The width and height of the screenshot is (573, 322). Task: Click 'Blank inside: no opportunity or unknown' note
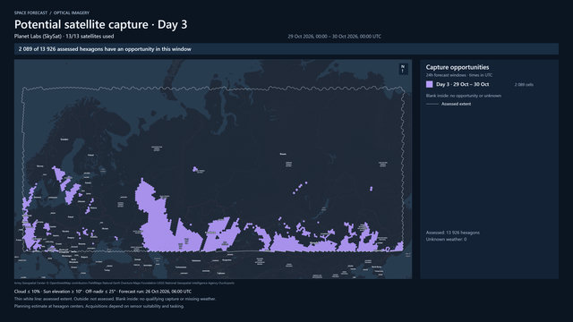coord(464,96)
